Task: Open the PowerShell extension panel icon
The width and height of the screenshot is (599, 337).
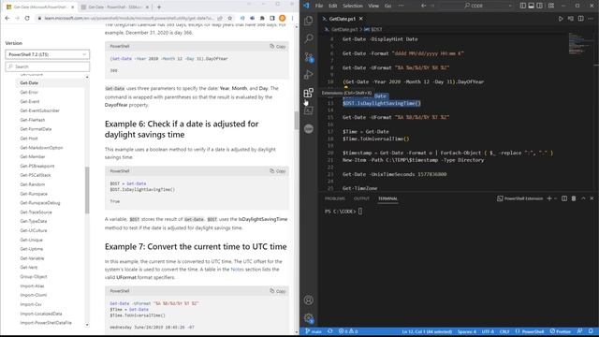Action: 309,110
